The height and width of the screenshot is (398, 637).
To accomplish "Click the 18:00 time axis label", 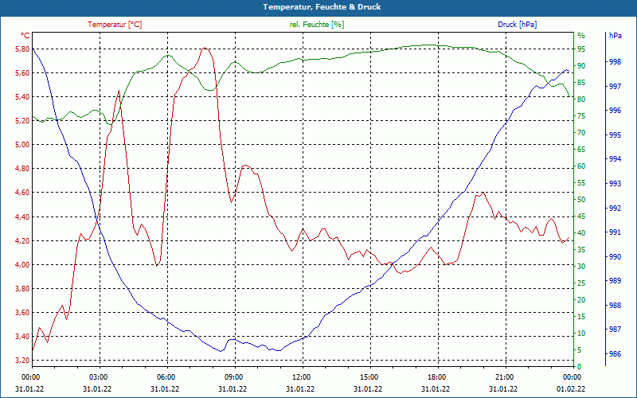I will (436, 377).
